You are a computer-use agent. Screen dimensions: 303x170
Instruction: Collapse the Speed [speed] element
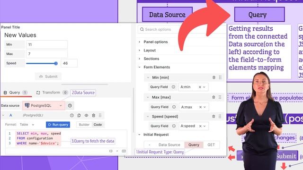[148, 117]
